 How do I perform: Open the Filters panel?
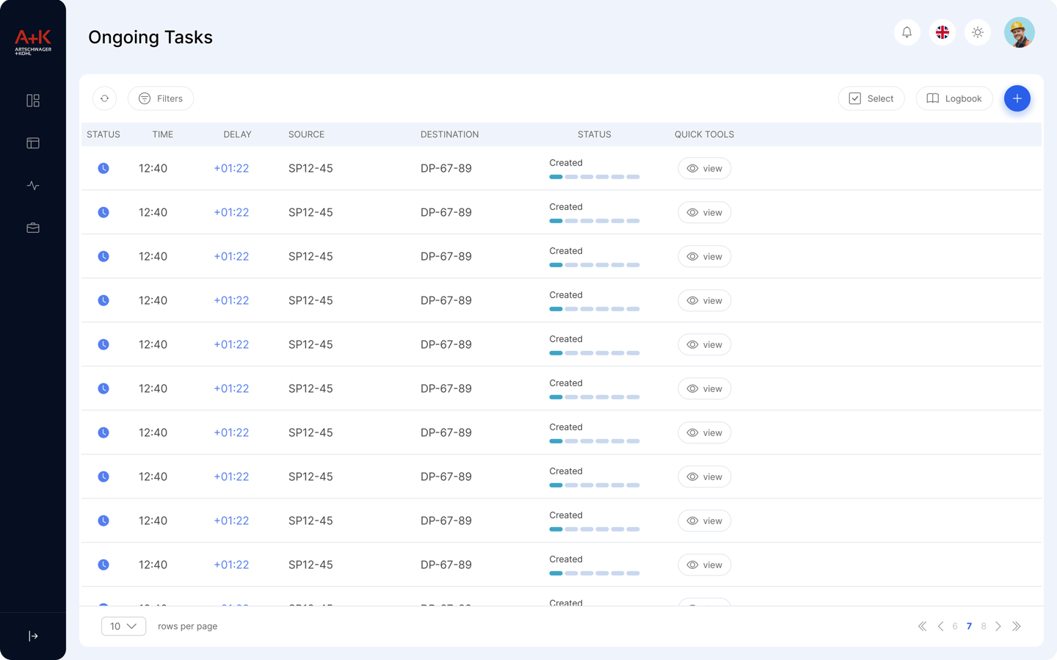161,98
